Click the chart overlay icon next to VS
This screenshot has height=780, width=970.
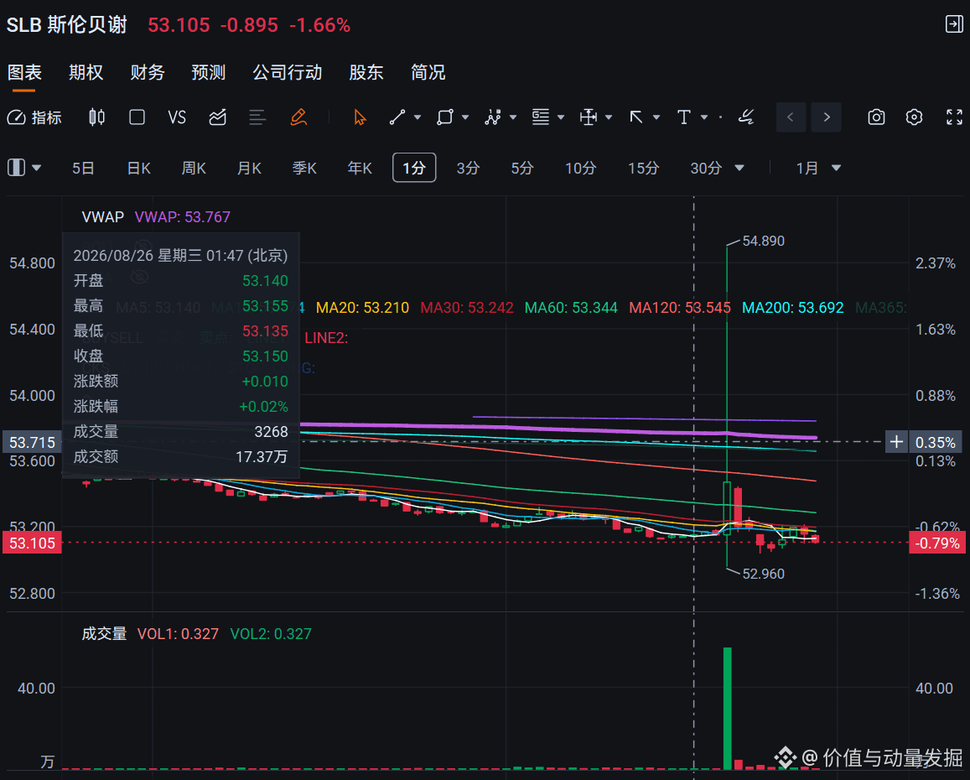[218, 117]
